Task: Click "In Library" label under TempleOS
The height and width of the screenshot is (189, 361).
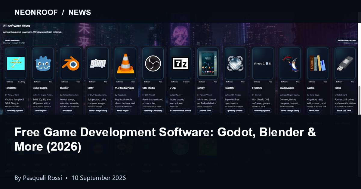Action: pos(21,82)
